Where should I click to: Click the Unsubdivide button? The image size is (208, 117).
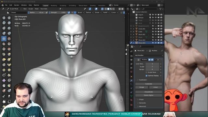[149, 92]
